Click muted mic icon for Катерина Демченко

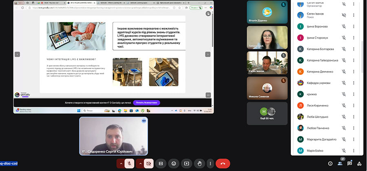(344, 71)
